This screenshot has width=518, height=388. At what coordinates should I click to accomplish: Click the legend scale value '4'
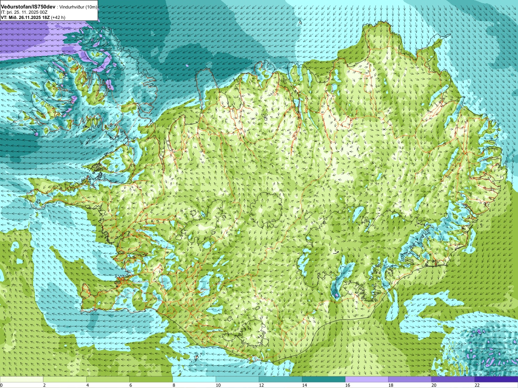pyautogui.click(x=87, y=385)
